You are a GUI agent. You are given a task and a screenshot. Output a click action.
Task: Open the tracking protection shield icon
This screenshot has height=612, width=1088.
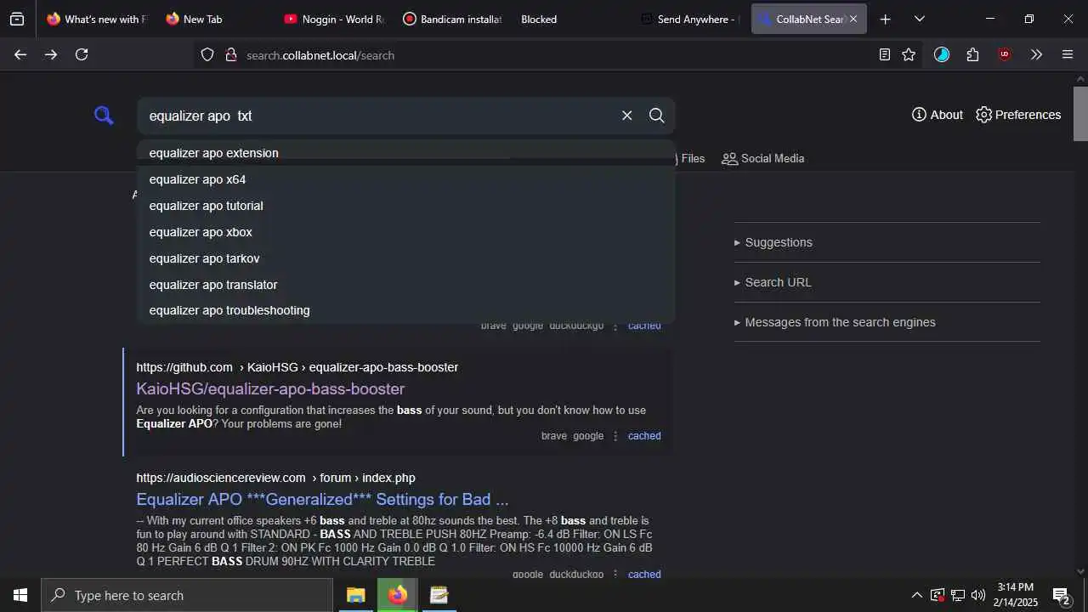(x=207, y=54)
